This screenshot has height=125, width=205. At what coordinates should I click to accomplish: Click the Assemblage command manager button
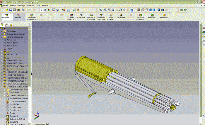pos(6,16)
